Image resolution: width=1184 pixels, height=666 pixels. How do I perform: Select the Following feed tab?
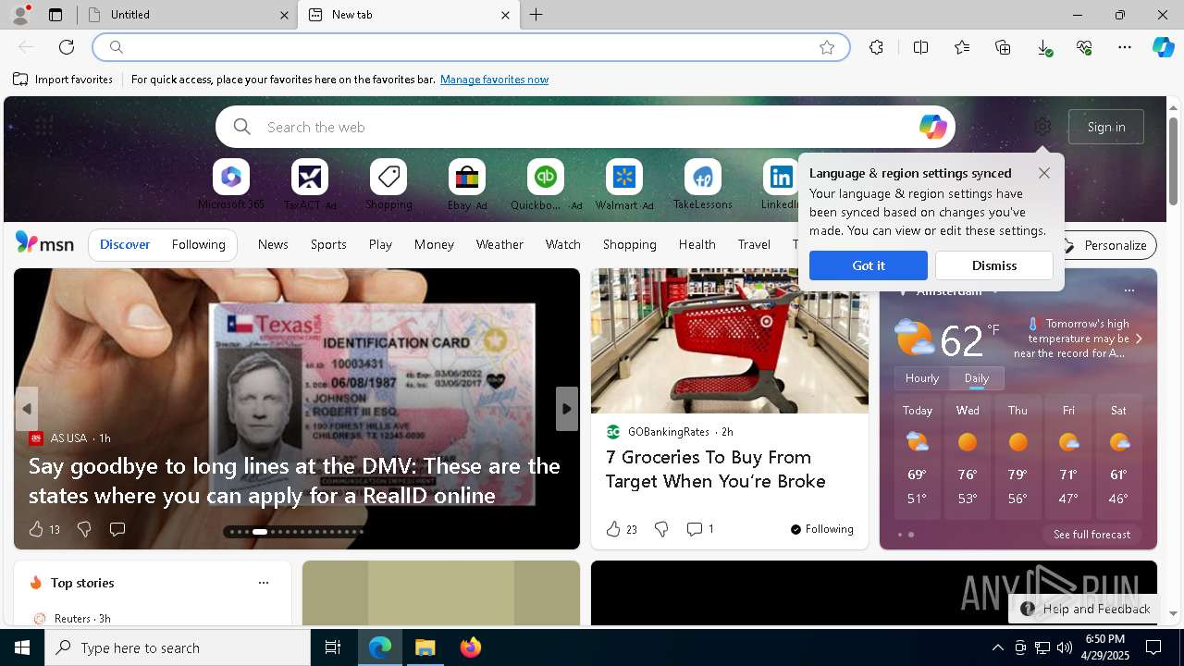coord(198,244)
